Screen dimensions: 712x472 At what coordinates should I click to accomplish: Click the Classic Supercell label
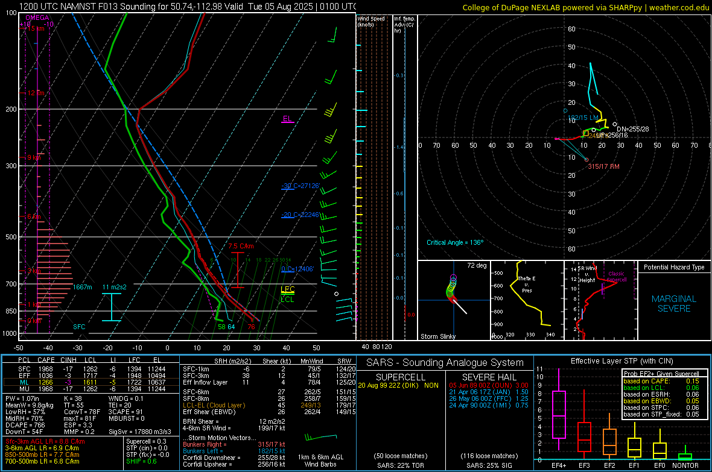[617, 277]
